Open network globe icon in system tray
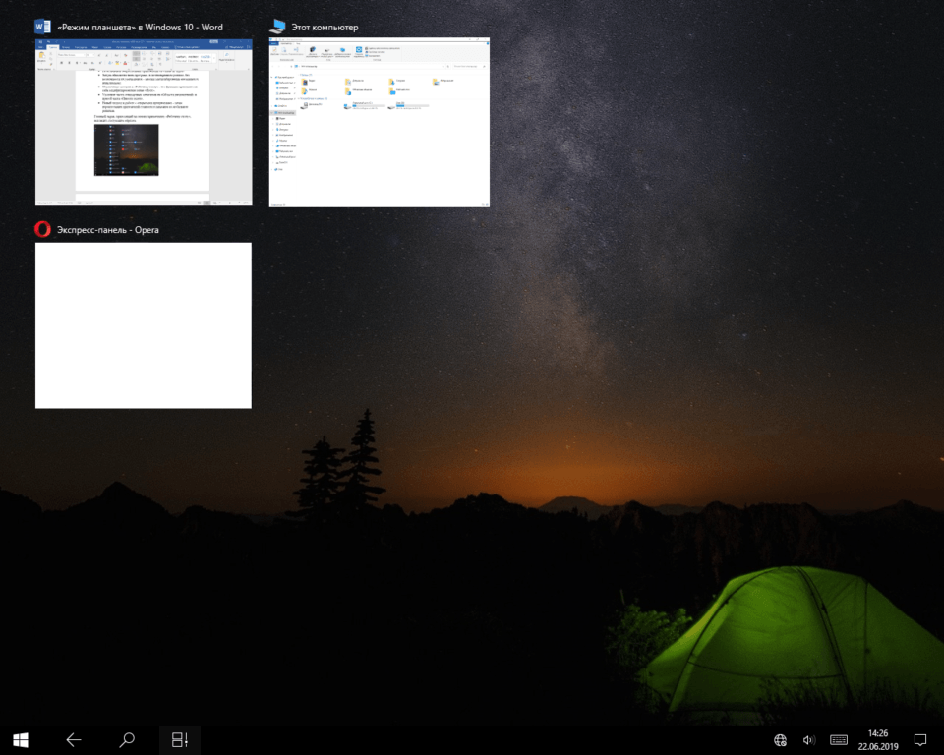 coord(780,740)
